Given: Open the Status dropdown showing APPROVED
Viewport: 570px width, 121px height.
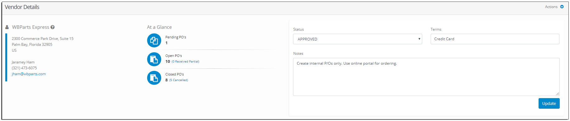Looking at the screenshot, I should 357,39.
